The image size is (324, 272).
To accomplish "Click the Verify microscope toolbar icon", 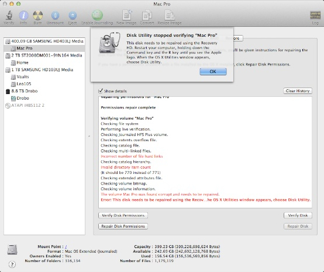I will point(9,15).
